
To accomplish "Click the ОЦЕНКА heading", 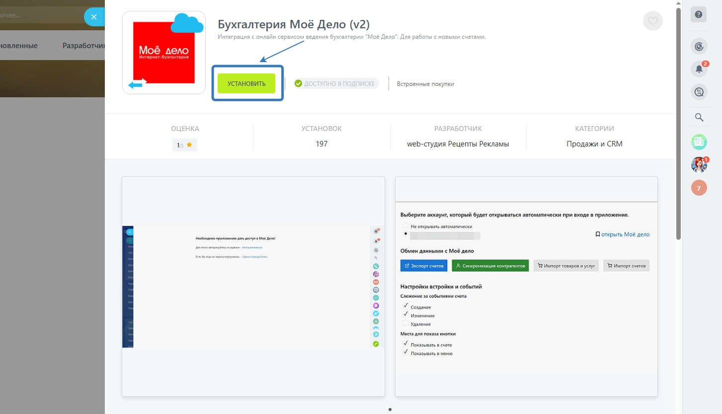I will 185,129.
